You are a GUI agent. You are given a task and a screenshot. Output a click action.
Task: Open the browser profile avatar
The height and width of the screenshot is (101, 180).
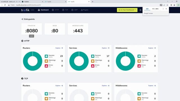(x=174, y=5)
